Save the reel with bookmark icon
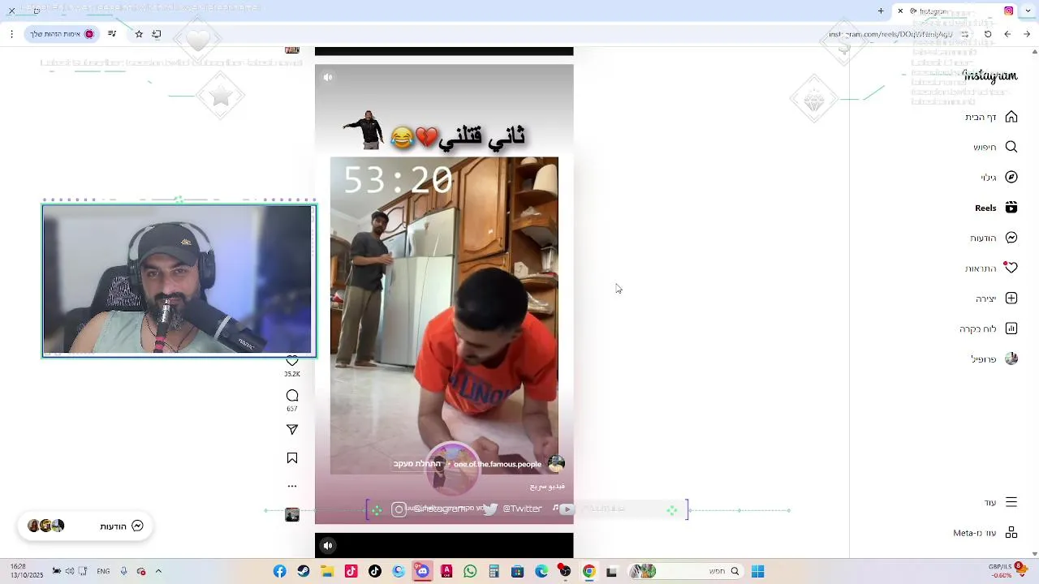 tap(292, 458)
